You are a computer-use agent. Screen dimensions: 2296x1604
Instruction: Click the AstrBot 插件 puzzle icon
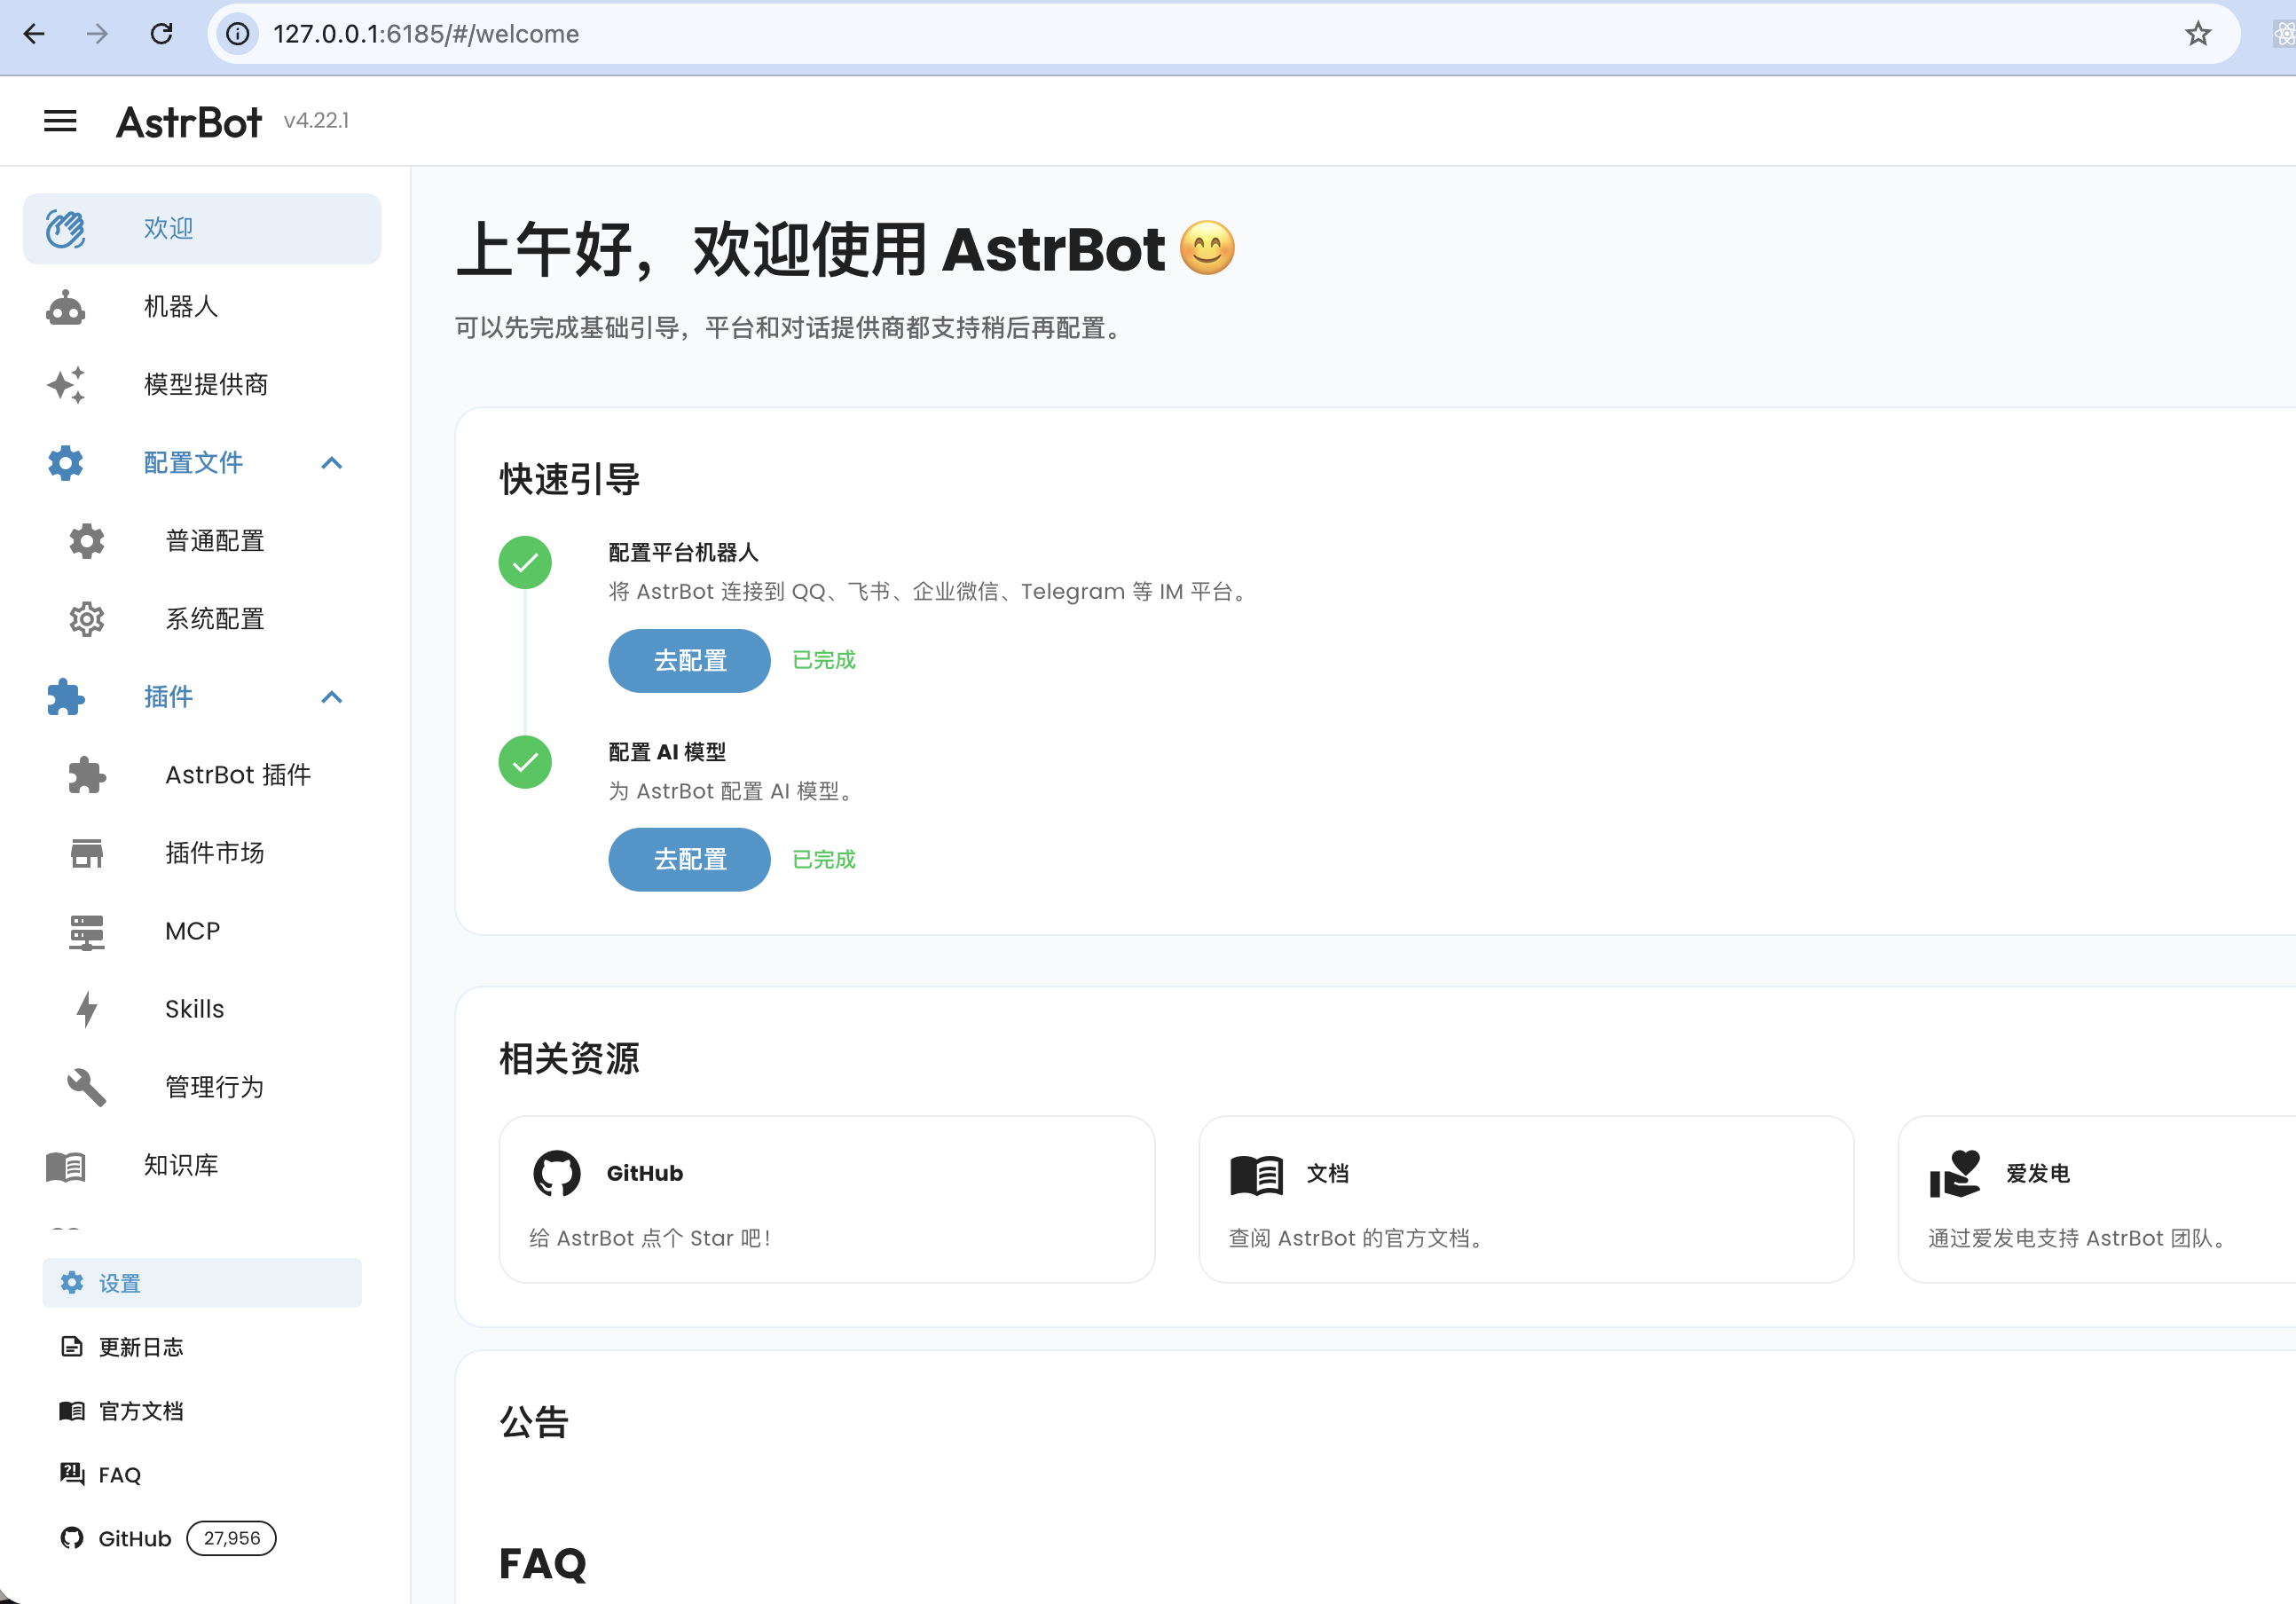click(x=87, y=775)
